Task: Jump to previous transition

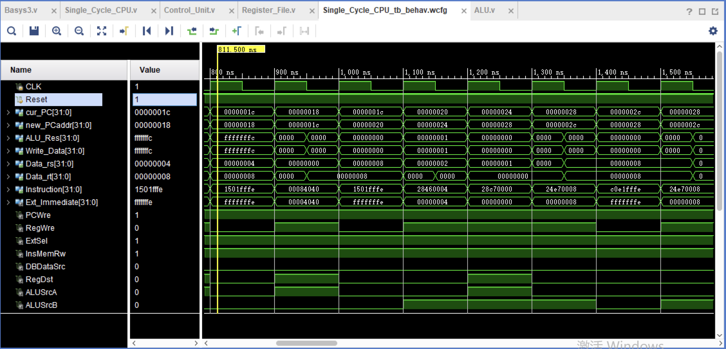Action: point(192,31)
